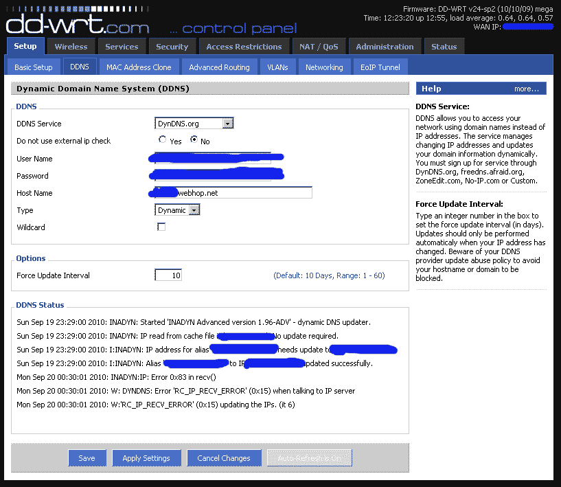Click the 'Force Update Interval:' help heading
The width and height of the screenshot is (561, 487).
click(x=459, y=204)
